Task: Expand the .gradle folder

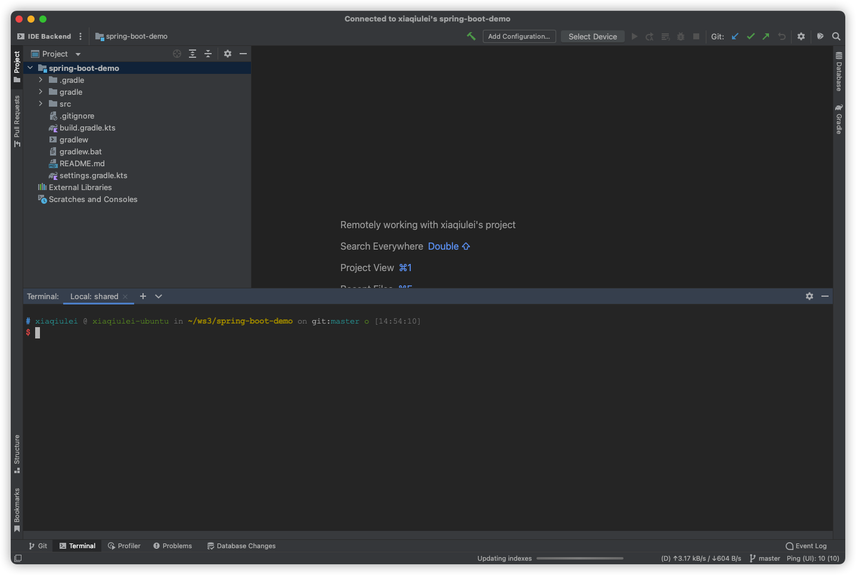Action: coord(41,80)
